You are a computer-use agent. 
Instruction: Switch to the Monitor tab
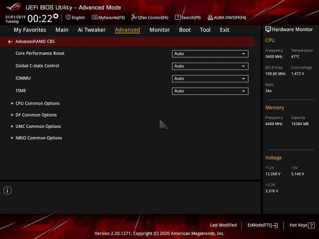coord(159,30)
